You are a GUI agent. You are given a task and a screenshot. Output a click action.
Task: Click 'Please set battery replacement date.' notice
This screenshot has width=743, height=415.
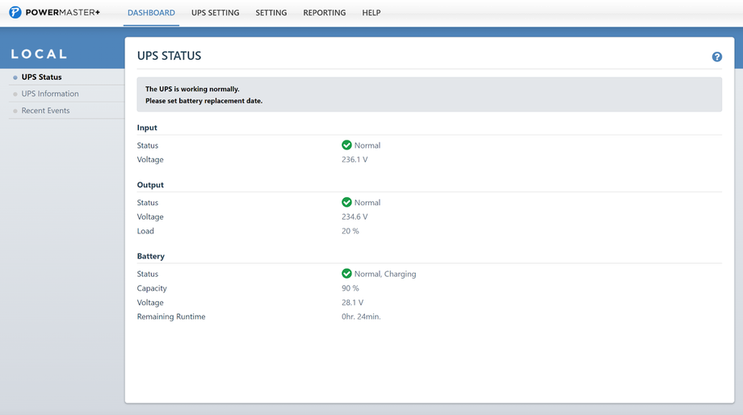[x=204, y=101]
